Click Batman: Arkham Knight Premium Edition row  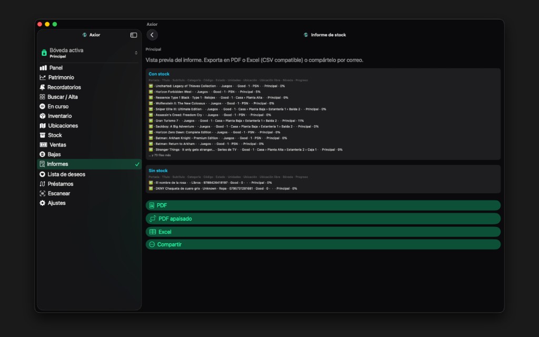tap(218, 138)
